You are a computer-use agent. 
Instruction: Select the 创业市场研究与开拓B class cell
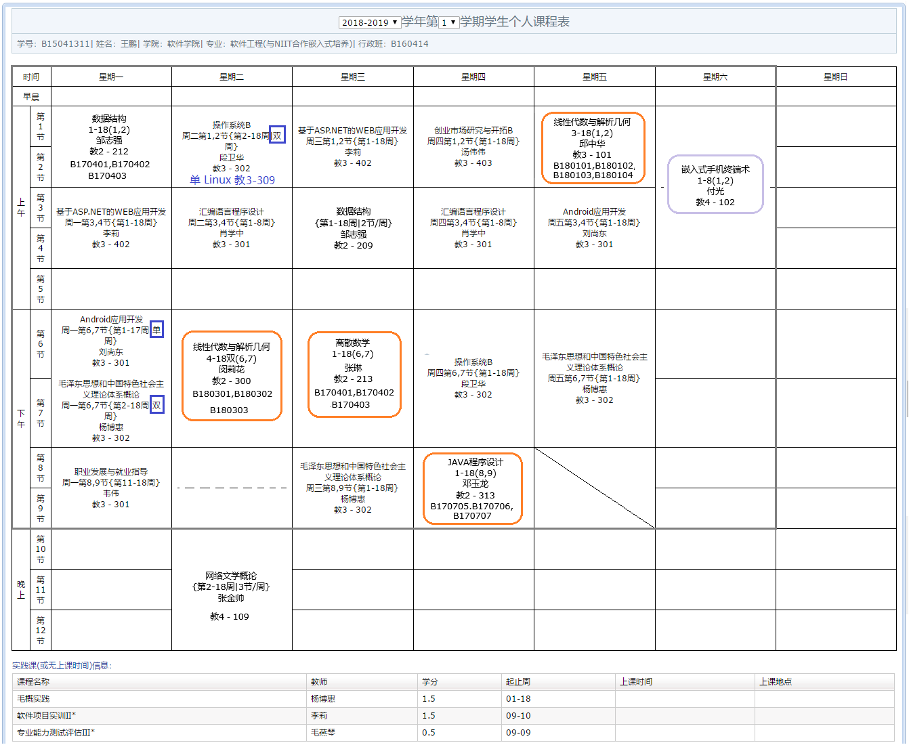coord(473,147)
